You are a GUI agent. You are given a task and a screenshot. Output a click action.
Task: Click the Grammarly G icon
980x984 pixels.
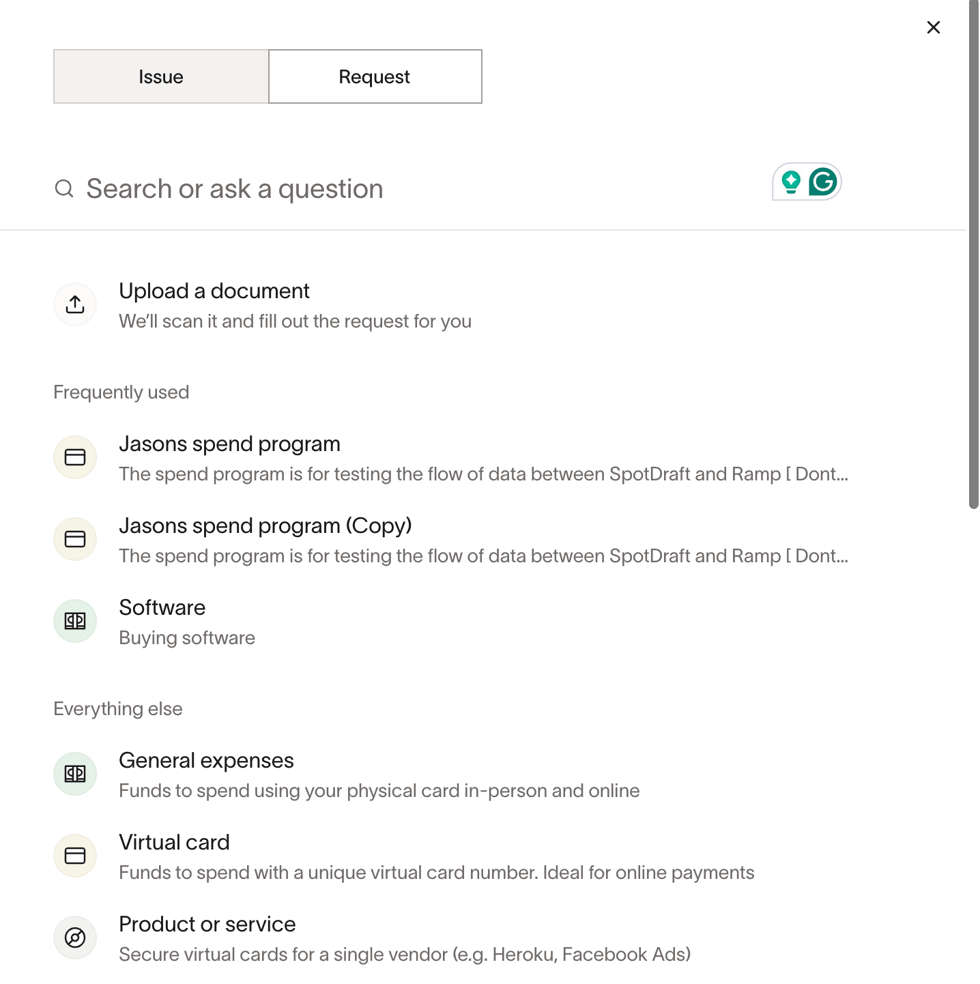[x=823, y=182]
